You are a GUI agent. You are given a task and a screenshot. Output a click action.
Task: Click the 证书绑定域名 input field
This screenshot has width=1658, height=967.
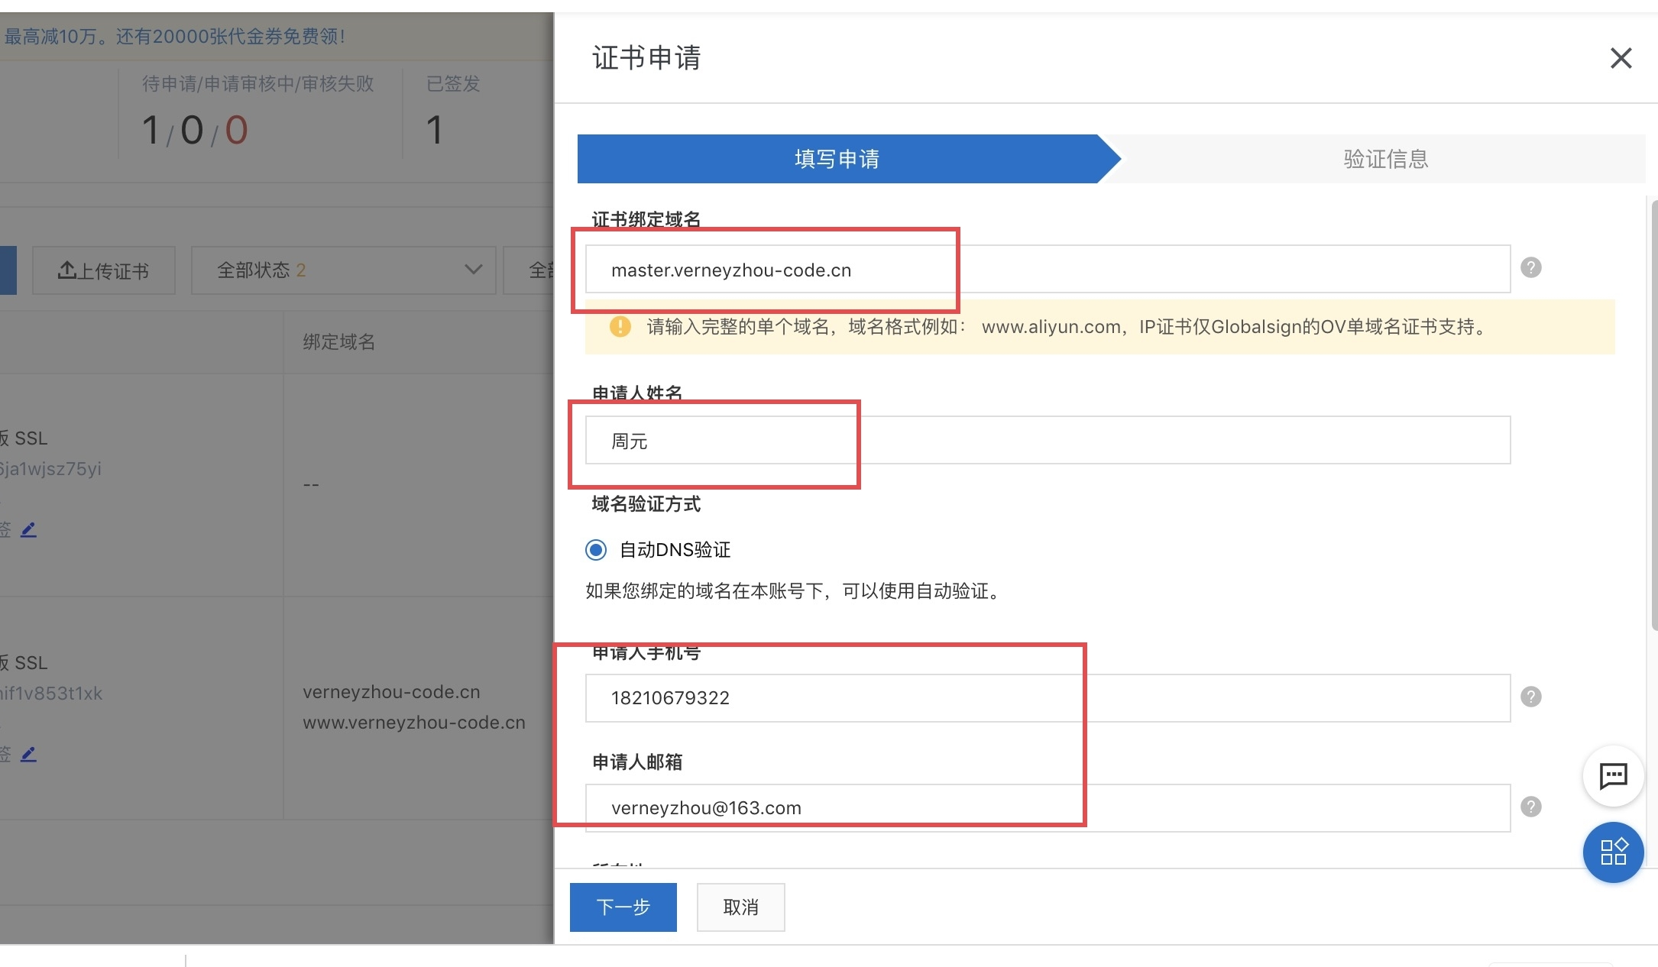coord(1047,270)
